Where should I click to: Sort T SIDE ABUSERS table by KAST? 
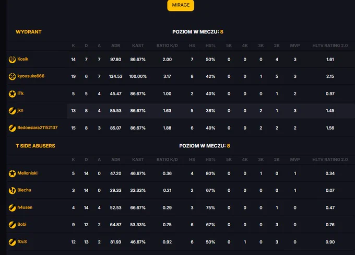coord(138,159)
